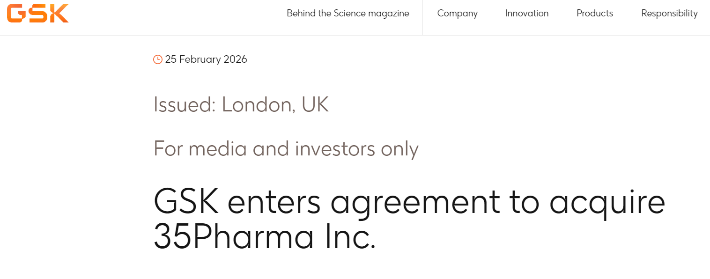Select the Products navigation item
710x279 pixels.
[594, 14]
